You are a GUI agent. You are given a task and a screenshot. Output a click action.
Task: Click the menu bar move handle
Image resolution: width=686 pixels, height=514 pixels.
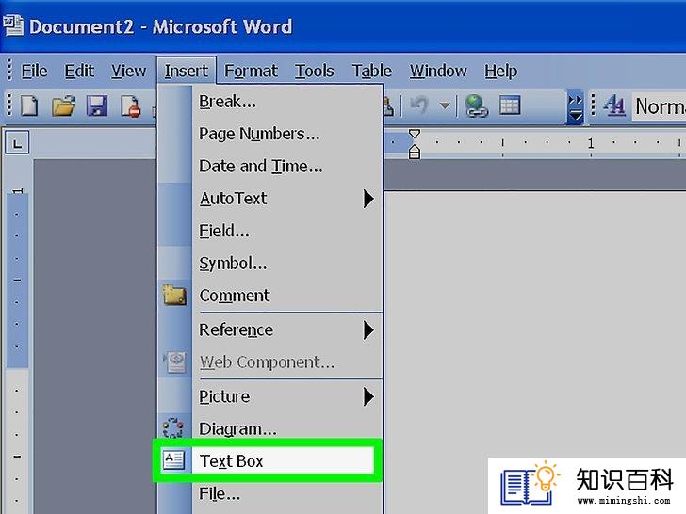click(x=9, y=71)
